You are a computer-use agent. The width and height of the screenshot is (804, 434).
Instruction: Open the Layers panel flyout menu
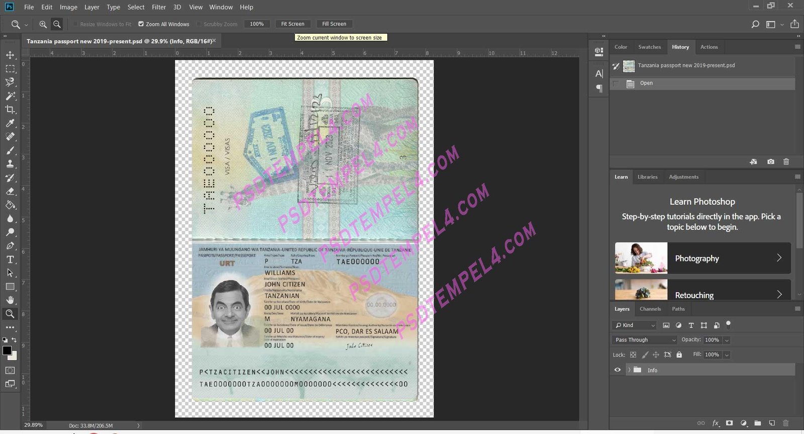pos(797,309)
